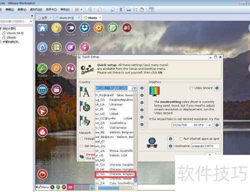The height and width of the screenshot is (192, 250).
Task: Open the edit text editor desktop icon
Action: pos(113,28)
